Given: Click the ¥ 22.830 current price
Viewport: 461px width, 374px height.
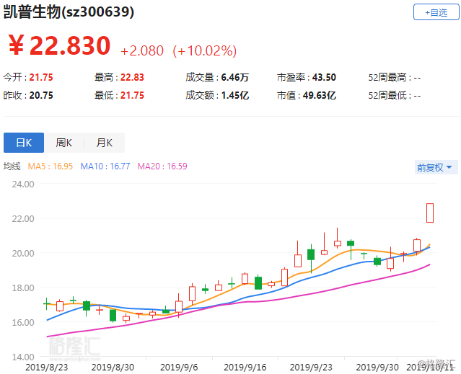Looking at the screenshot, I should (x=59, y=46).
